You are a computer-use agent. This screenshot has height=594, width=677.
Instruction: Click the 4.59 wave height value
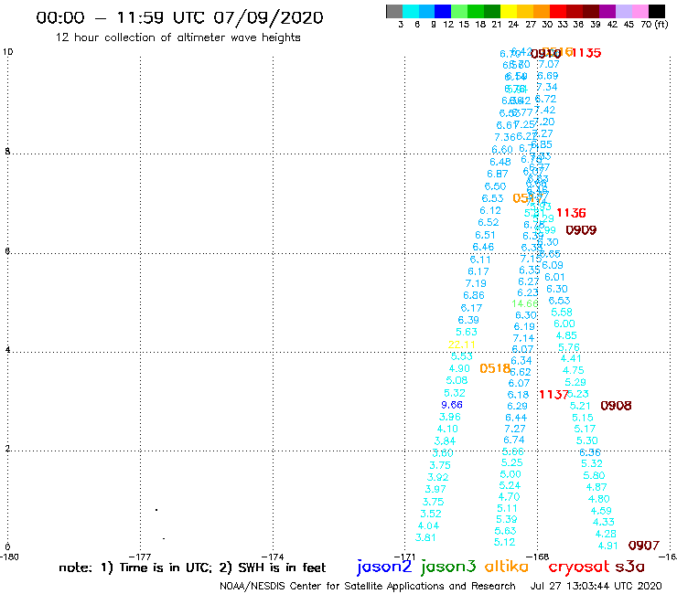601,511
